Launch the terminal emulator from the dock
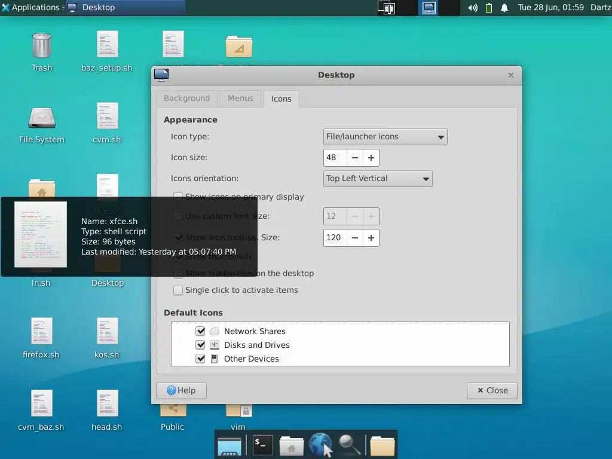 pos(263,445)
